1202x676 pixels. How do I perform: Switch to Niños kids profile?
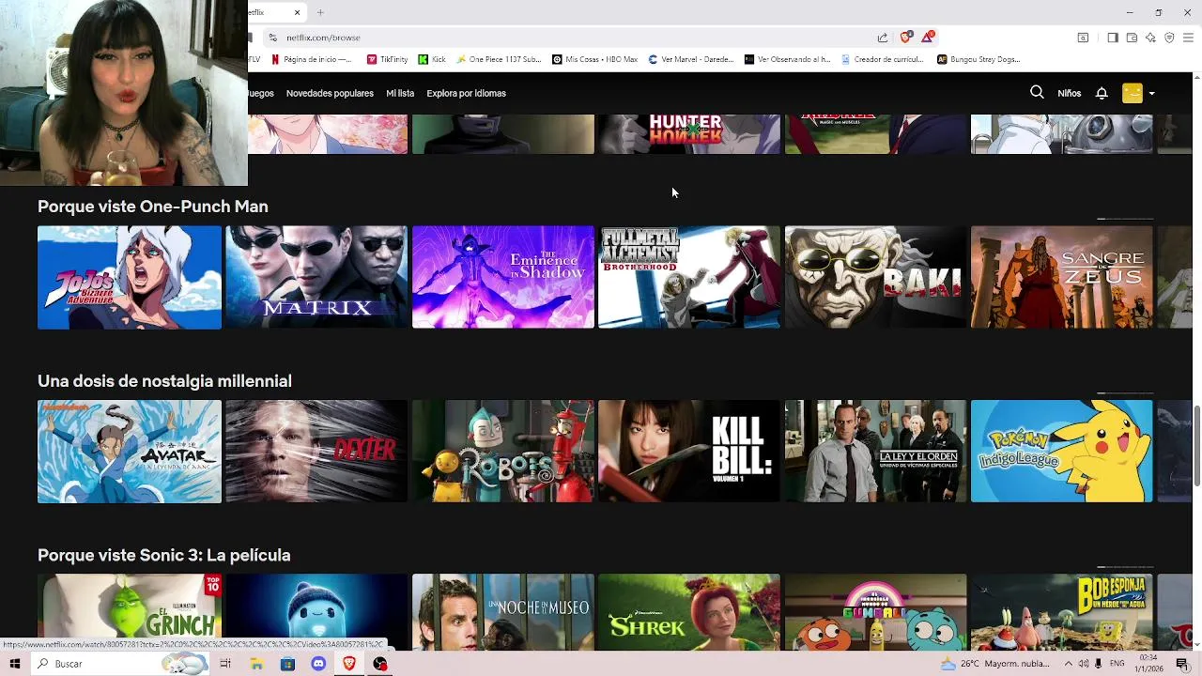pyautogui.click(x=1069, y=93)
